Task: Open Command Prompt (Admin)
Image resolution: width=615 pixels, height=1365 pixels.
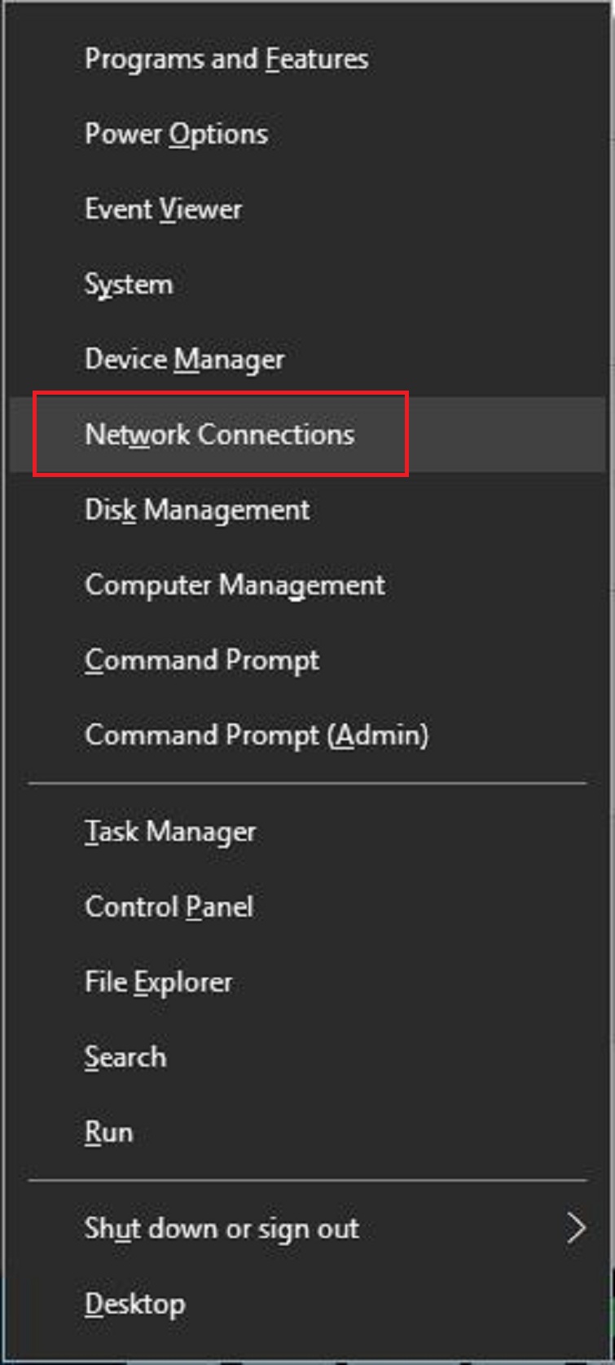Action: point(256,736)
